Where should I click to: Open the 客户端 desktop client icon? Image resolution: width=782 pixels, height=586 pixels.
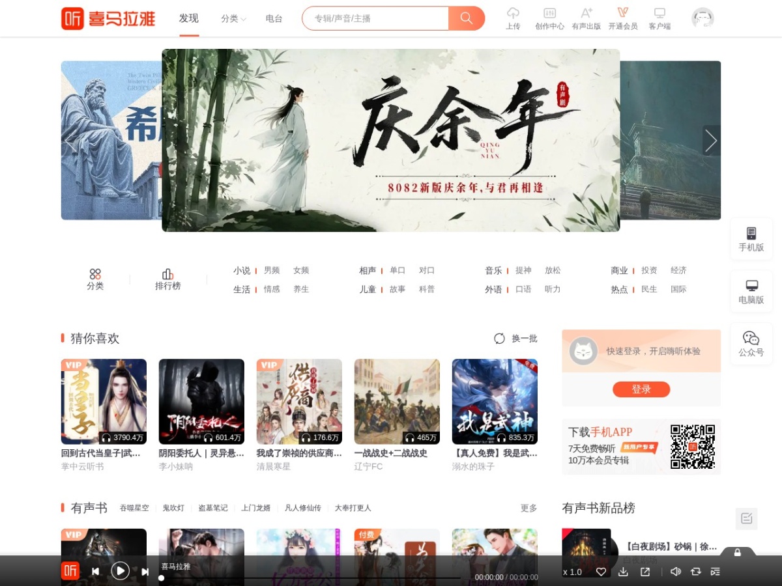[659, 13]
